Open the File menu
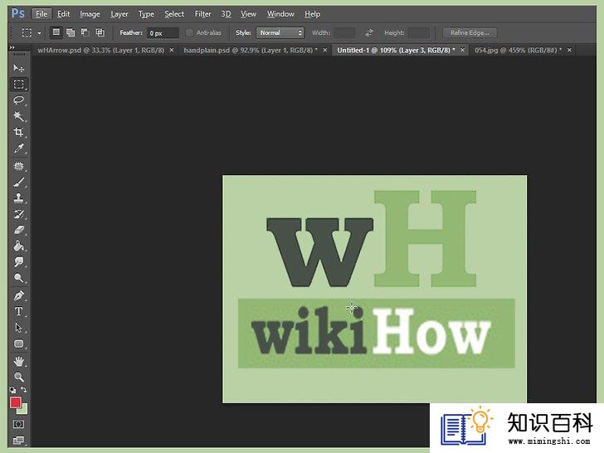Viewport: 604px width, 453px height. point(41,14)
